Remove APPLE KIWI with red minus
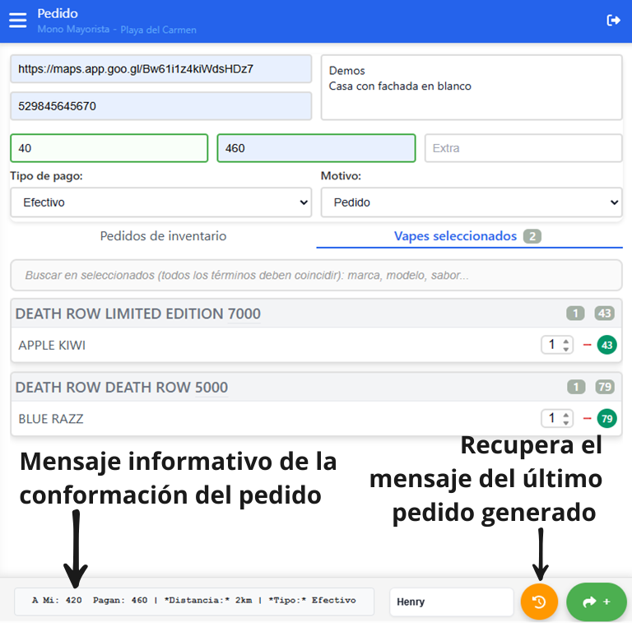 click(588, 346)
